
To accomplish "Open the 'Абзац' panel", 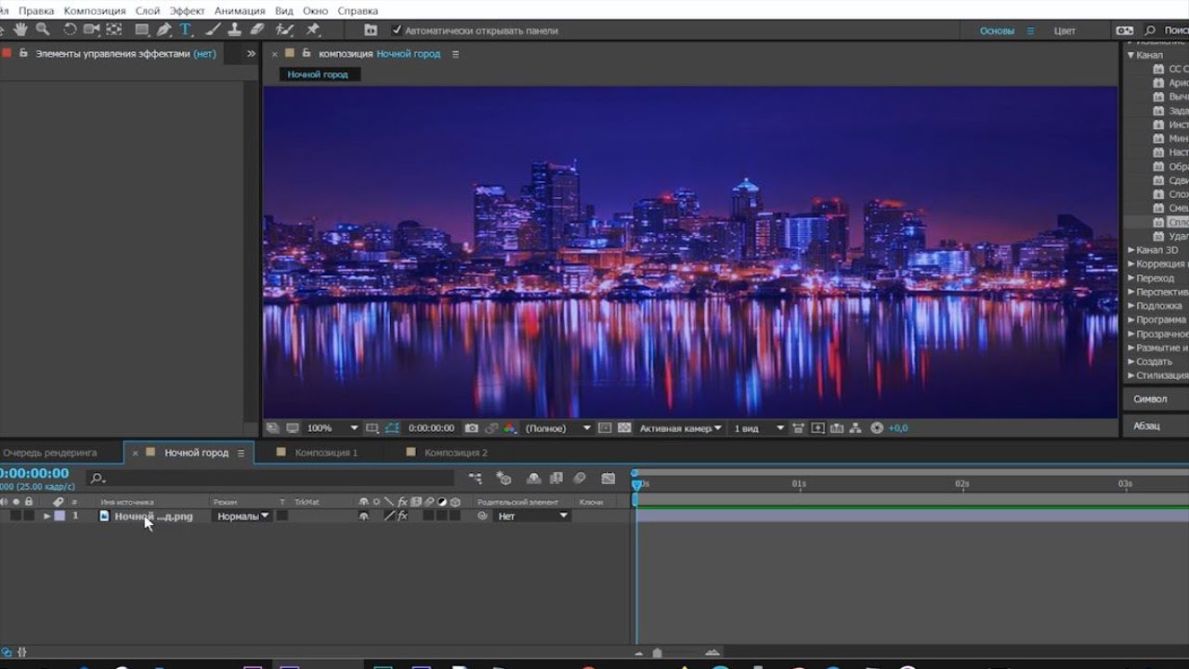I will (x=1146, y=426).
